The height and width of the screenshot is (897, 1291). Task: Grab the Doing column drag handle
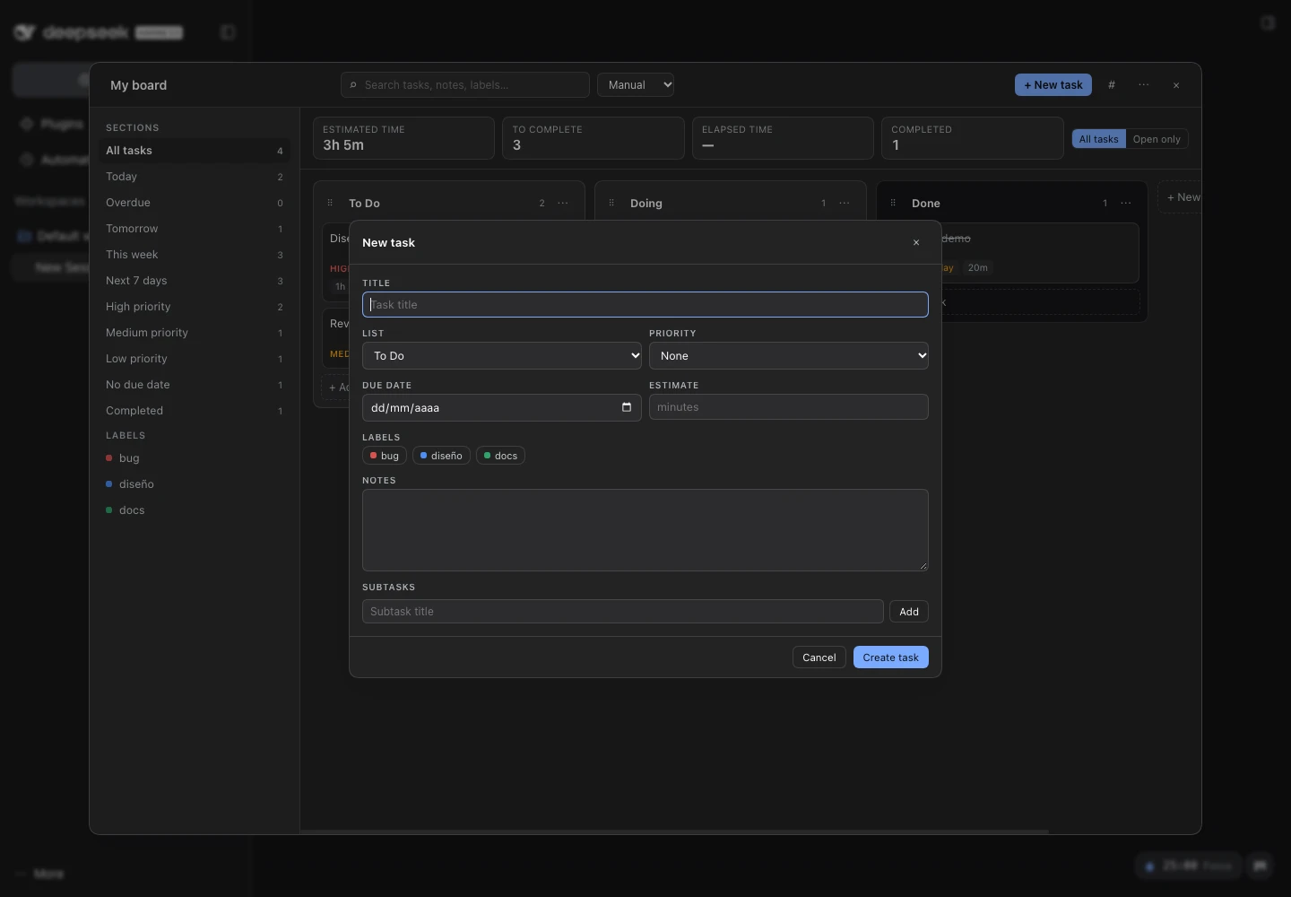tap(611, 204)
